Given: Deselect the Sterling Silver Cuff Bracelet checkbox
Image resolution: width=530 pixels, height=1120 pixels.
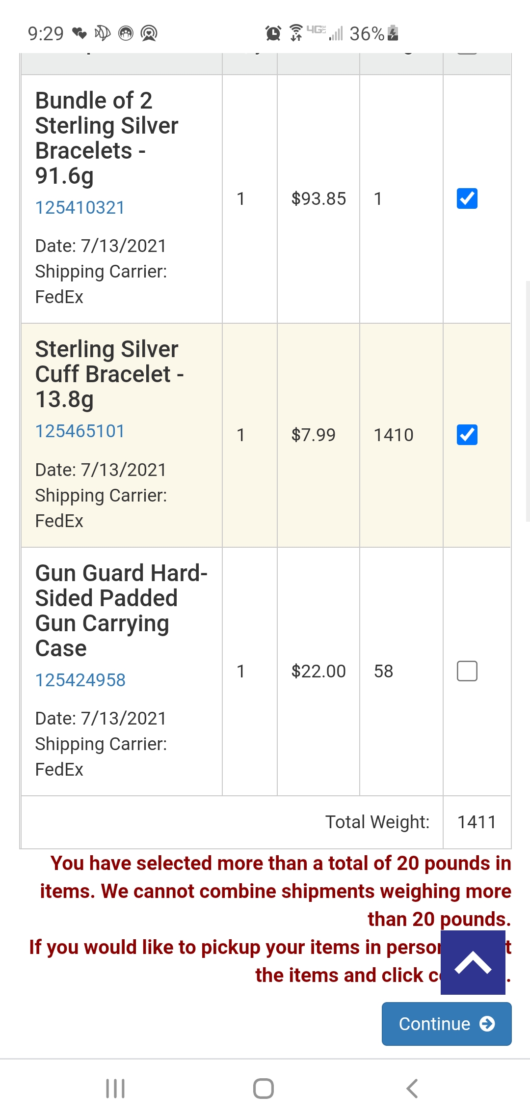Looking at the screenshot, I should pos(467,435).
